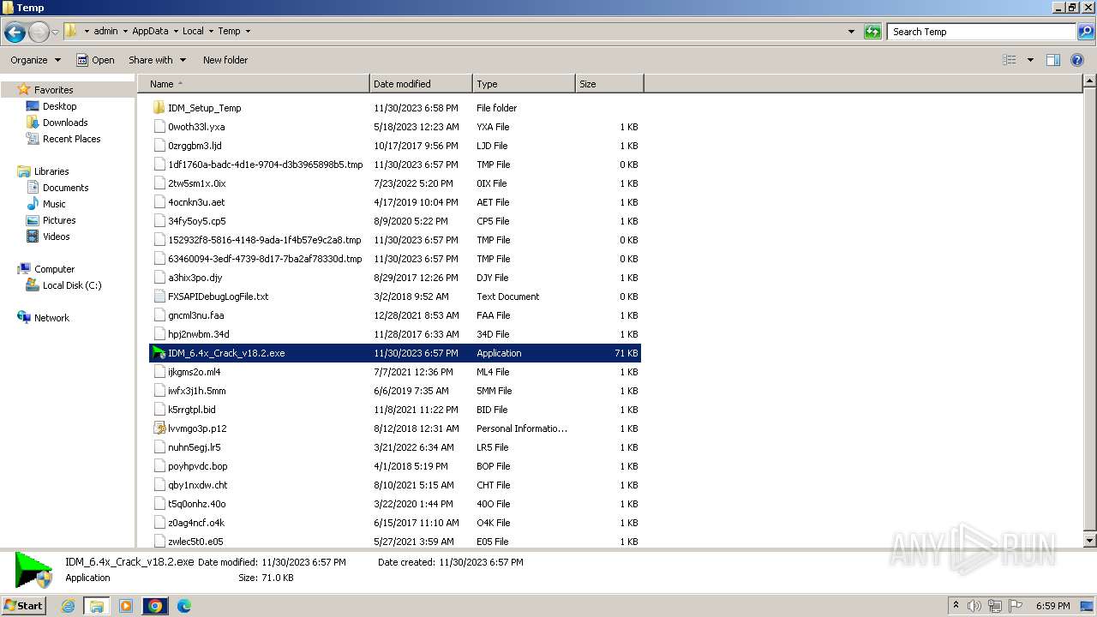Click admin in the address breadcrumb
1097x617 pixels.
(105, 31)
